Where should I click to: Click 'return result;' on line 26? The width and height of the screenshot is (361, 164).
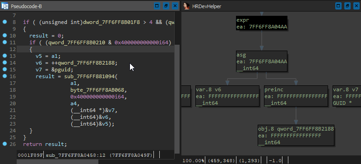coord(45,145)
